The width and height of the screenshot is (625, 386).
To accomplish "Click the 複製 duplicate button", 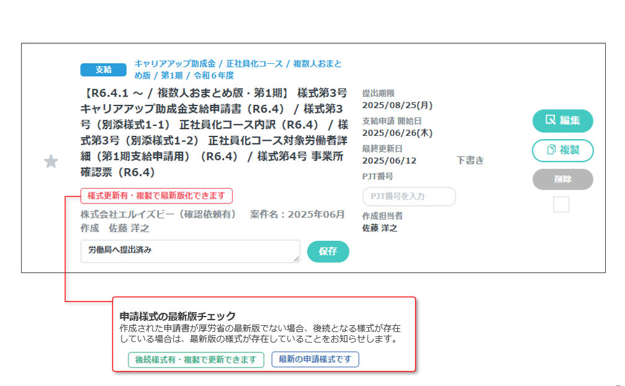I will (562, 150).
